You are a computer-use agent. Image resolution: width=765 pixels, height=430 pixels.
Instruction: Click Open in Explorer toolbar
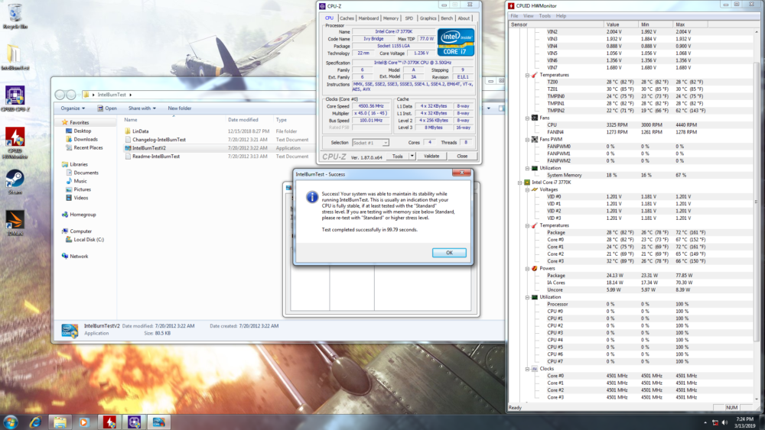point(107,108)
